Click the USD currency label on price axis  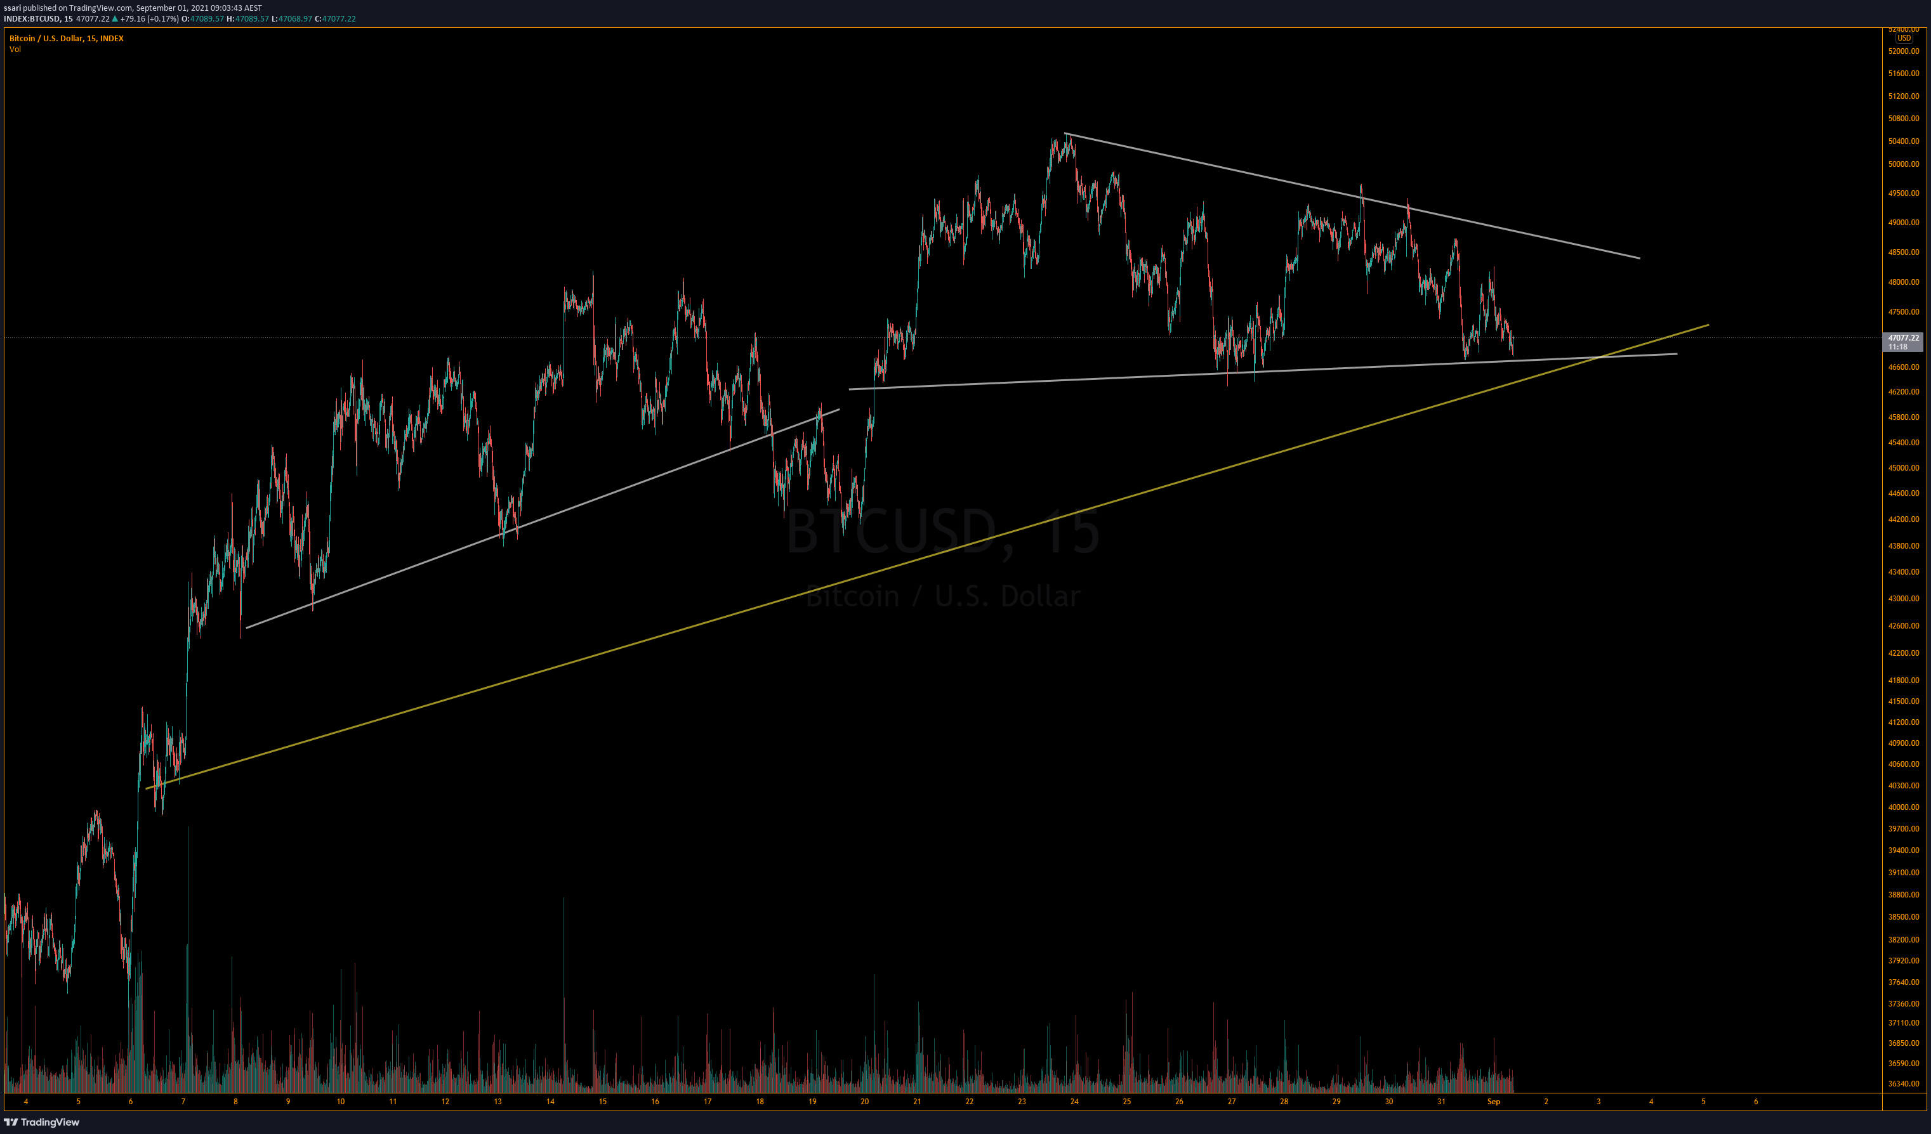pos(1904,38)
